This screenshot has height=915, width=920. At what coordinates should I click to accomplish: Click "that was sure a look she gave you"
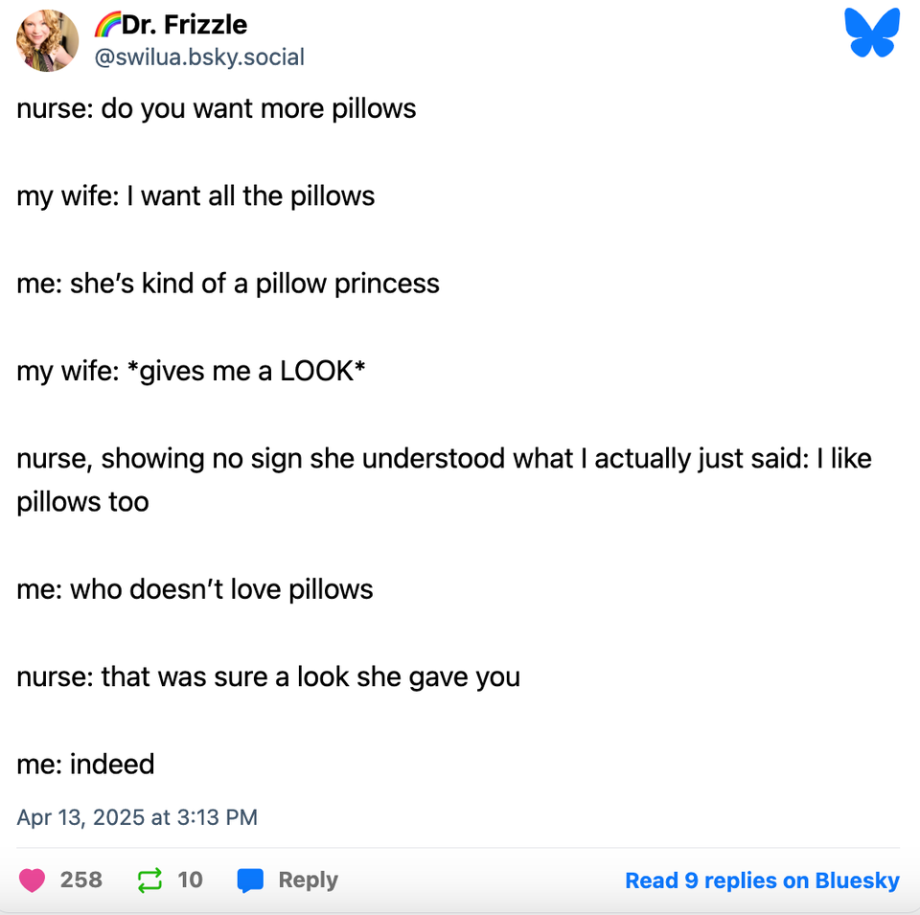[x=310, y=676]
